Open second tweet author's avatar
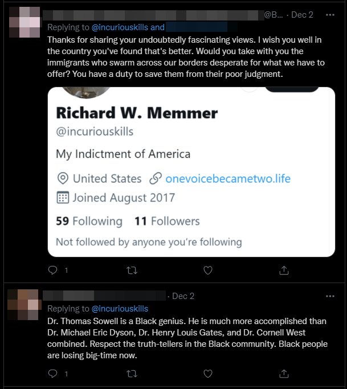Image resolution: width=347 pixels, height=389 pixels. [x=23, y=305]
